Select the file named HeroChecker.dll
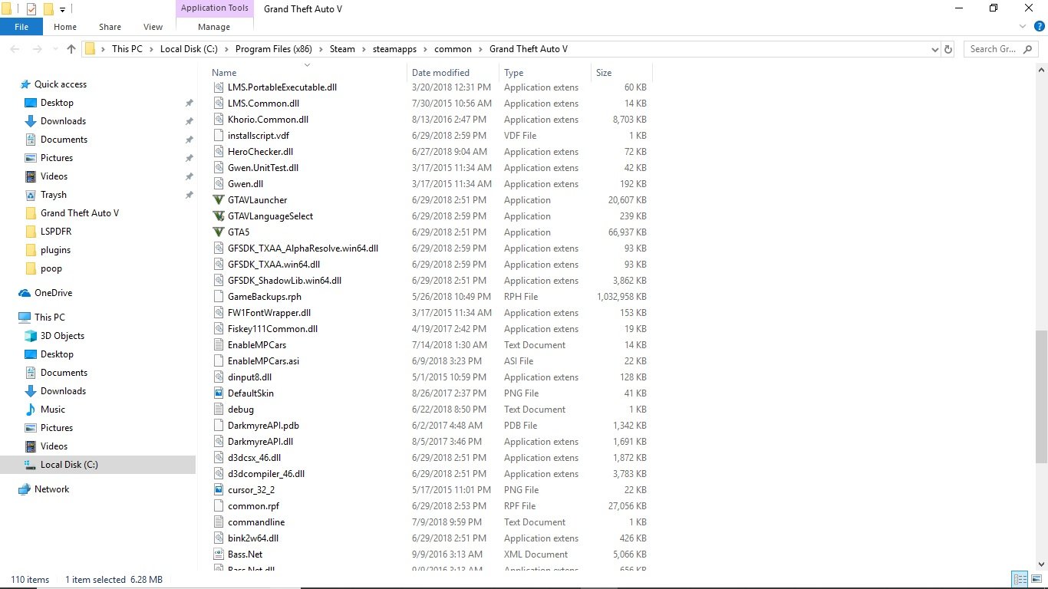1048x589 pixels. pos(260,152)
